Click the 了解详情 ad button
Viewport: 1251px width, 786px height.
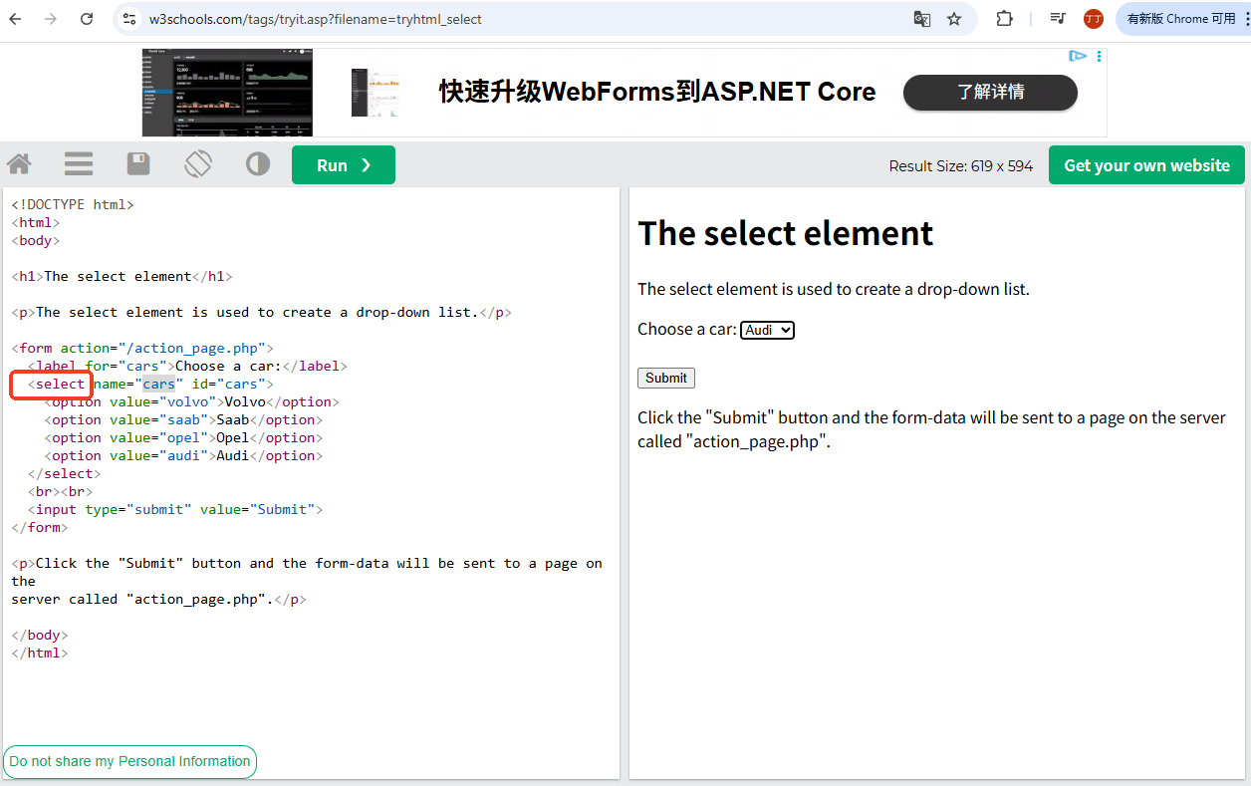point(989,93)
